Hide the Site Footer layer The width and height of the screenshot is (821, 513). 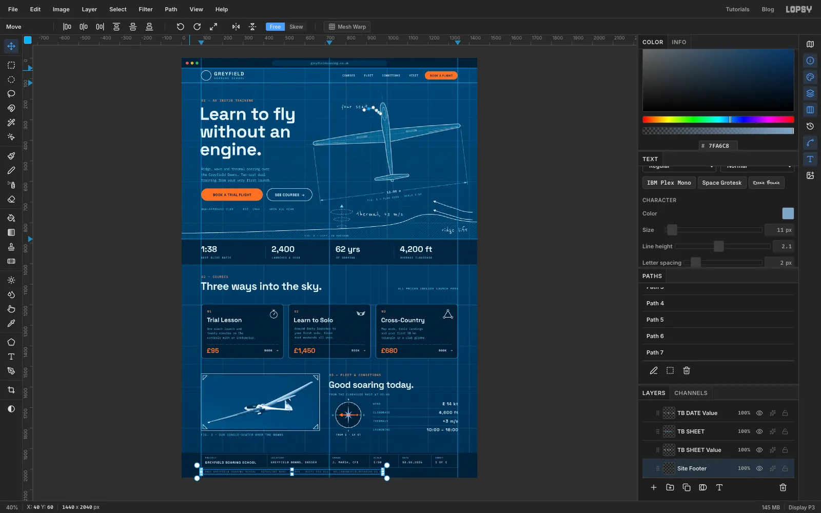[x=759, y=468]
